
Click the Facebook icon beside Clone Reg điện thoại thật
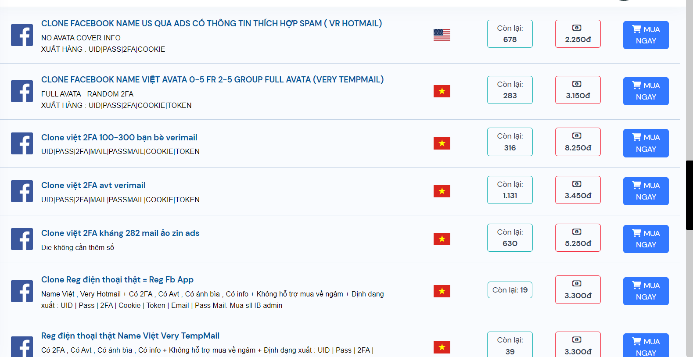(x=22, y=291)
